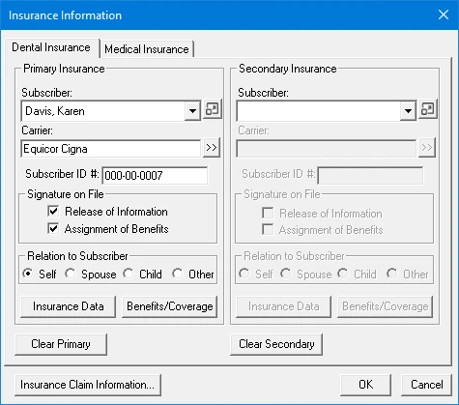The image size is (459, 405).
Task: Toggle primary Release of Information checkbox
Action: coord(53,212)
